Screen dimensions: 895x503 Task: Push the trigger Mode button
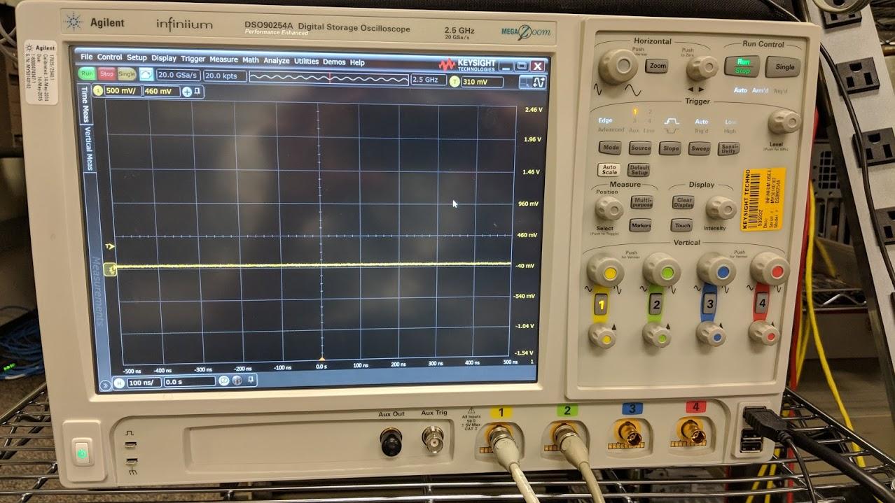pyautogui.click(x=611, y=148)
